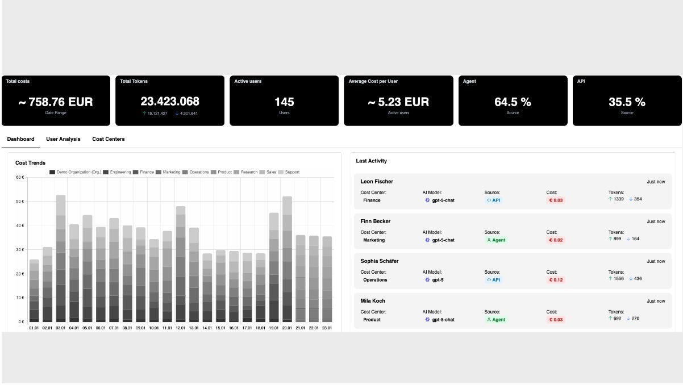Screen dimensions: 683x385
Task: Click the blue down arrow beside 270 tokens
Action: click(628, 319)
